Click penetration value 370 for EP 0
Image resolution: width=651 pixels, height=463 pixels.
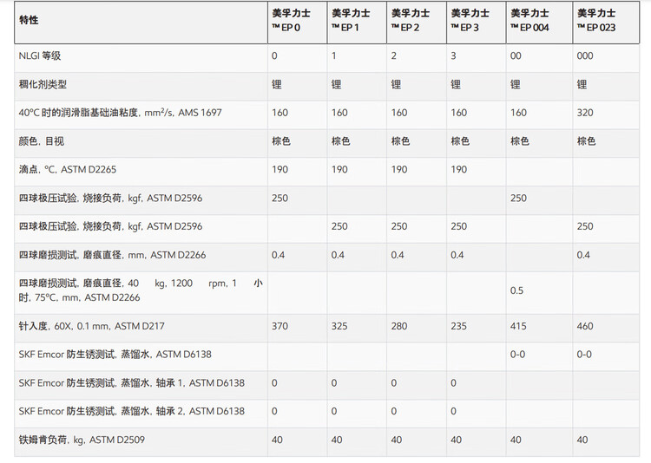click(279, 326)
